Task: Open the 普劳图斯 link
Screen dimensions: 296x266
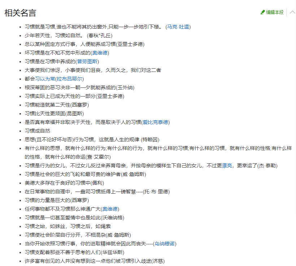Action: [87, 61]
